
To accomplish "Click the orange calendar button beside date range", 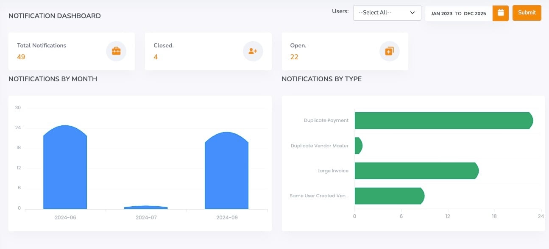I will click(500, 13).
